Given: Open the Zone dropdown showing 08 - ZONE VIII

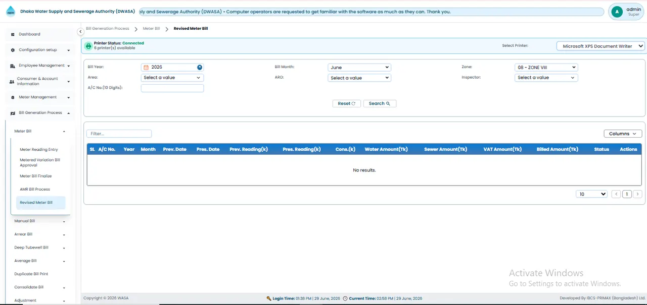Looking at the screenshot, I should (x=546, y=67).
